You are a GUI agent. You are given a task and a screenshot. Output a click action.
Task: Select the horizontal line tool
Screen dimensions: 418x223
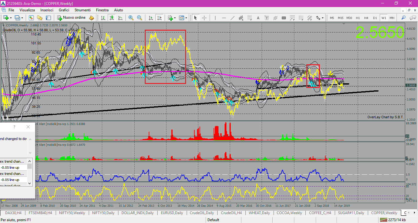(x=224, y=18)
